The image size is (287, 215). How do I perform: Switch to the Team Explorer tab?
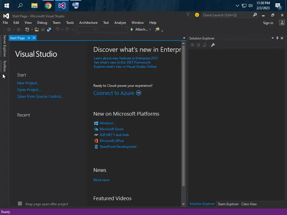[x=228, y=204]
